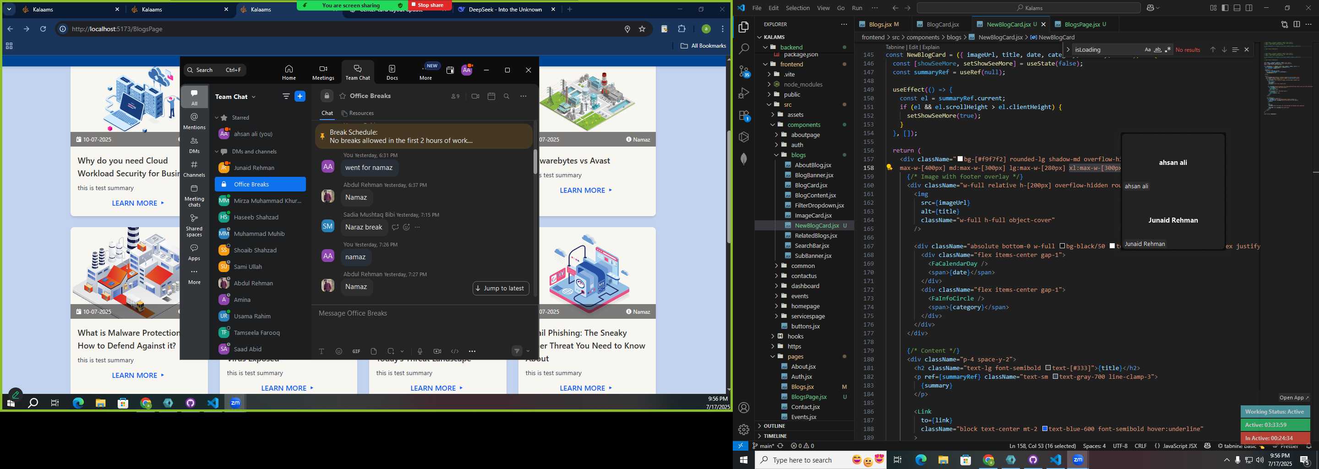1319x469 pixels.
Task: Click Zoom Search box
Action: [215, 70]
